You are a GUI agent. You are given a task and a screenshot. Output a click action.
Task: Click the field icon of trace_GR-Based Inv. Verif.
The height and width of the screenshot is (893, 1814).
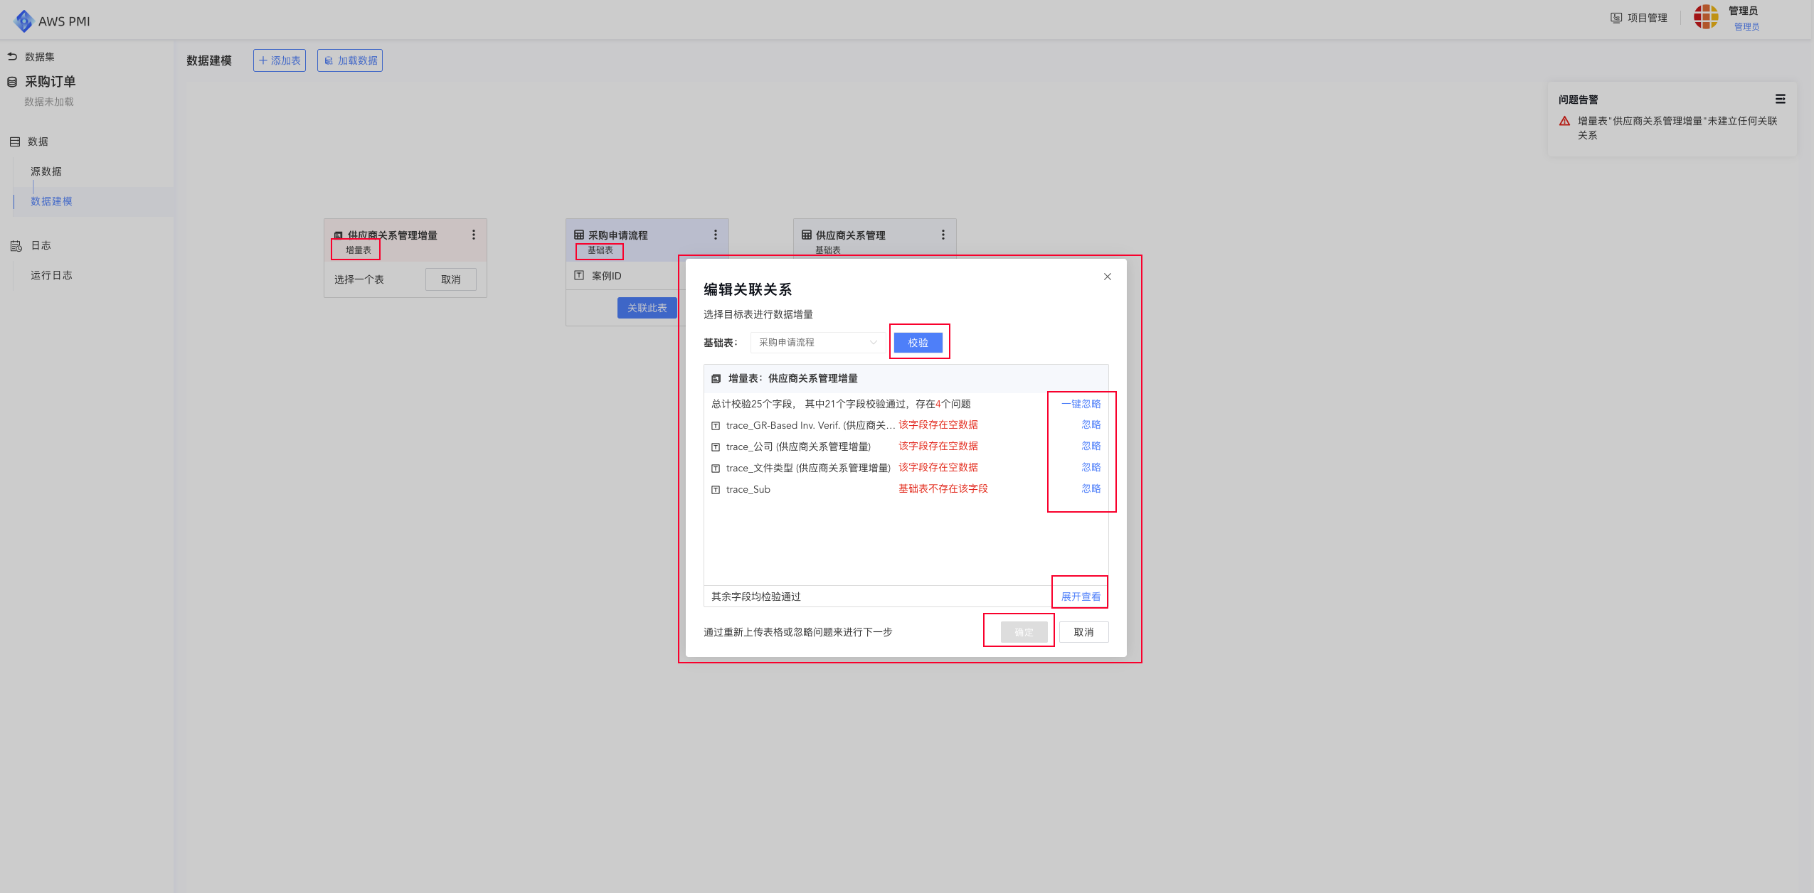716,426
